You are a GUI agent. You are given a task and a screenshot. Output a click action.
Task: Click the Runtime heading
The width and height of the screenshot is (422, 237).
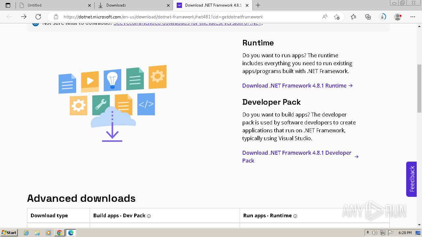[258, 43]
